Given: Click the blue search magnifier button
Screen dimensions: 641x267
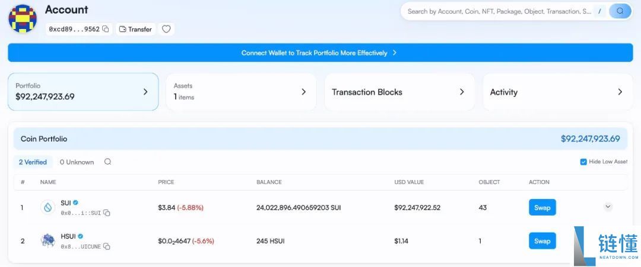Looking at the screenshot, I should pos(620,11).
